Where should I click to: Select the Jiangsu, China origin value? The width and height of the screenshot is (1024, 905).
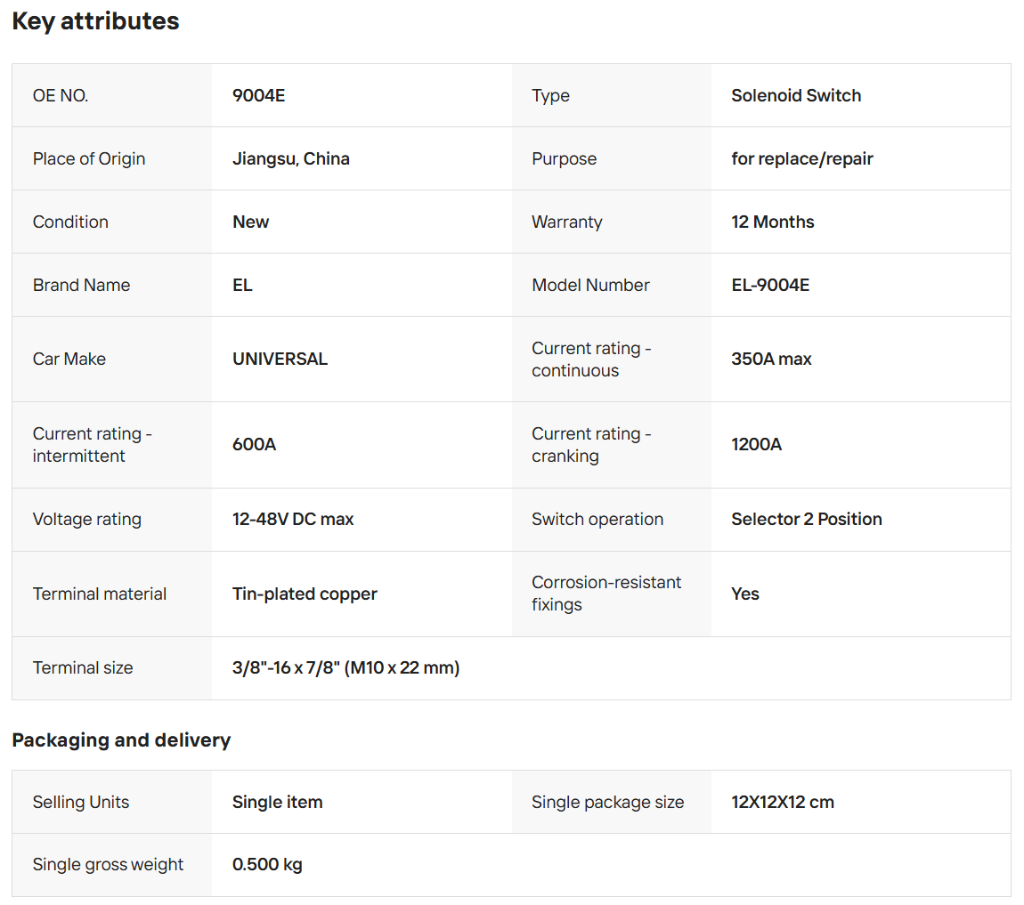(x=290, y=158)
